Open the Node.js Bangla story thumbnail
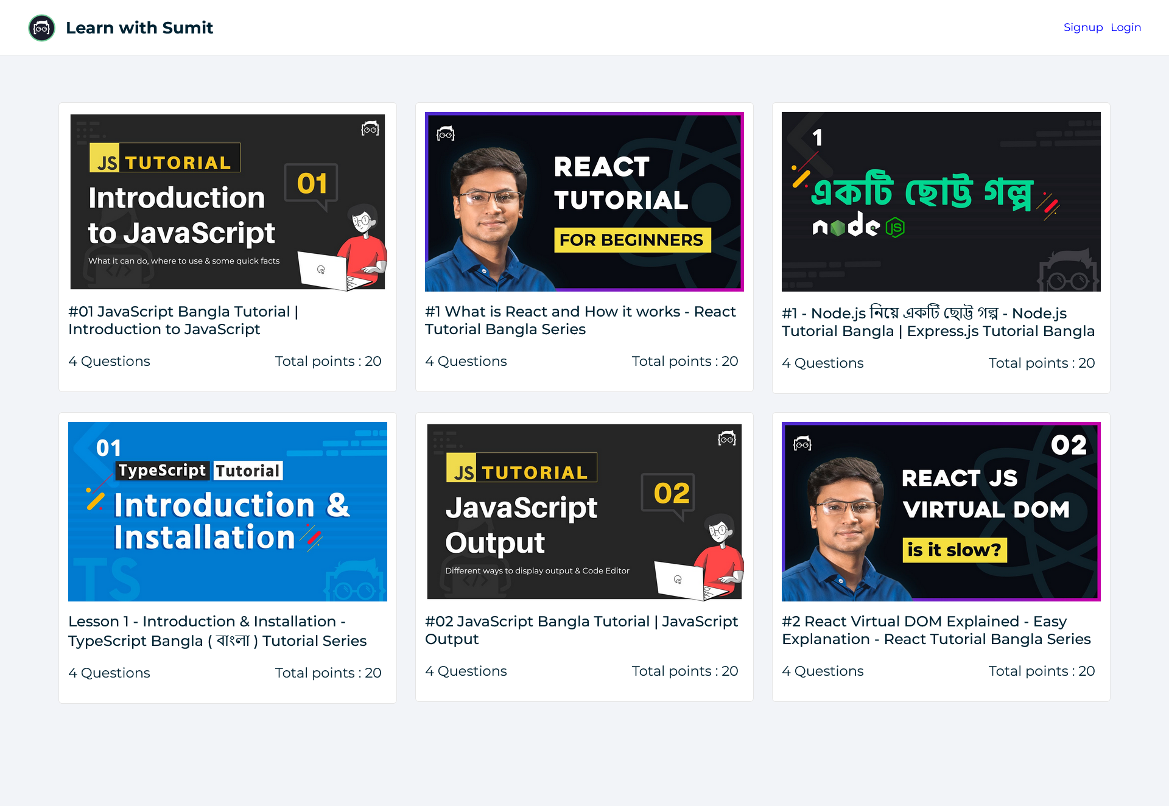1169x806 pixels. tap(941, 201)
